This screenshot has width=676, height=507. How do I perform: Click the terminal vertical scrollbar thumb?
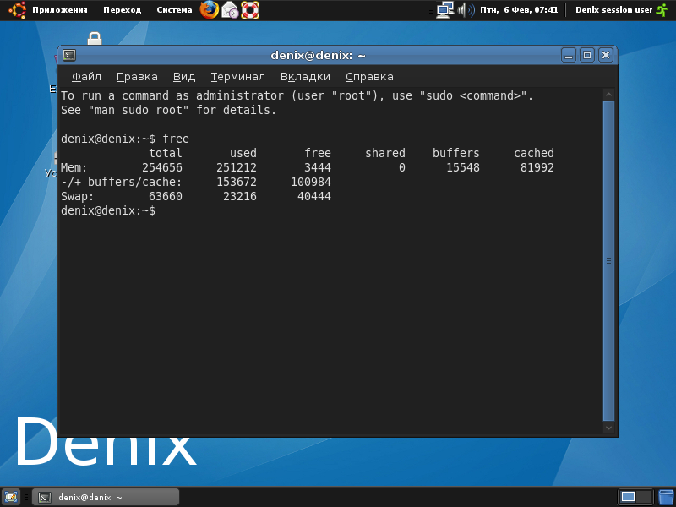pyautogui.click(x=608, y=261)
